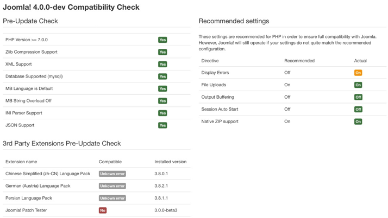Click the Yes badge for Zlib Compression Support
This screenshot has width=388, height=218.
(x=162, y=52)
